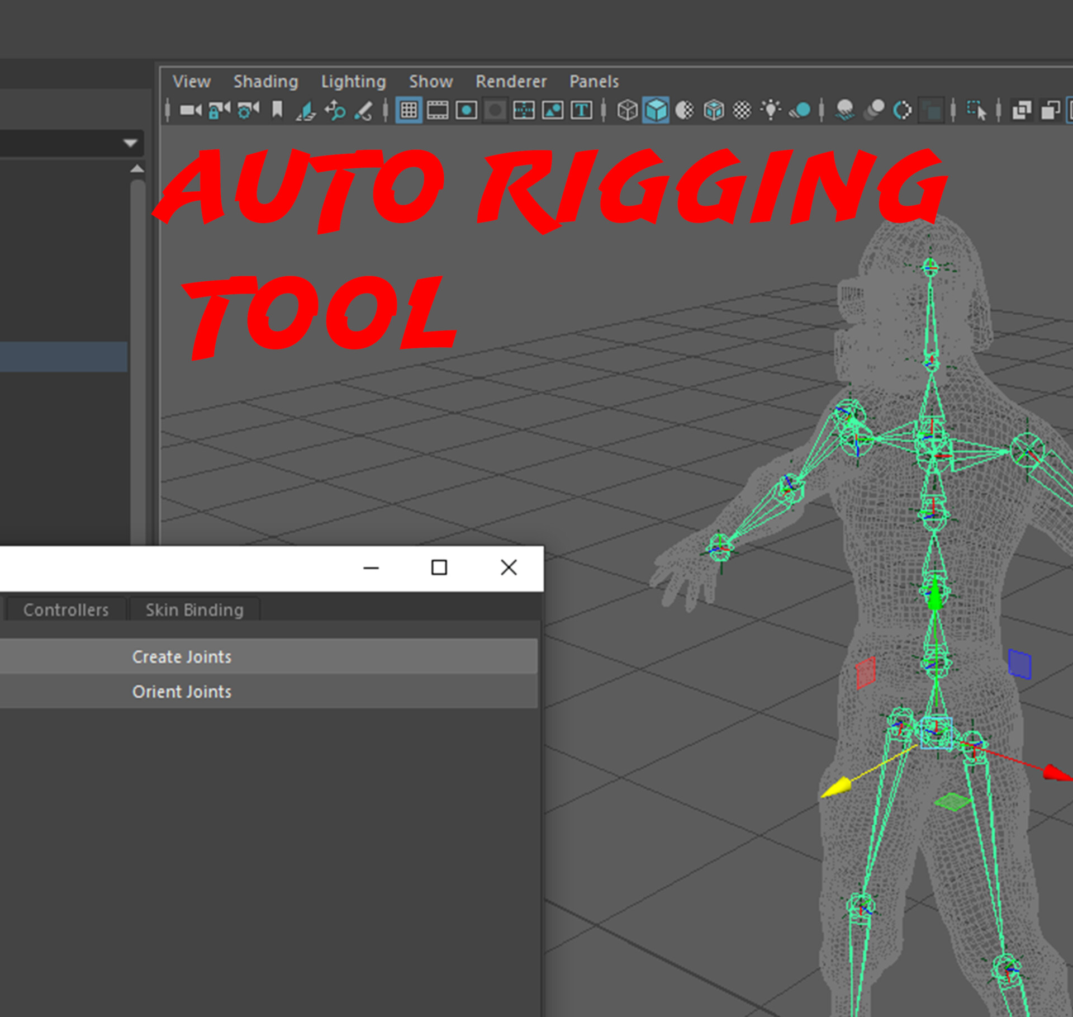Toggle resolution gate display

coord(466,111)
